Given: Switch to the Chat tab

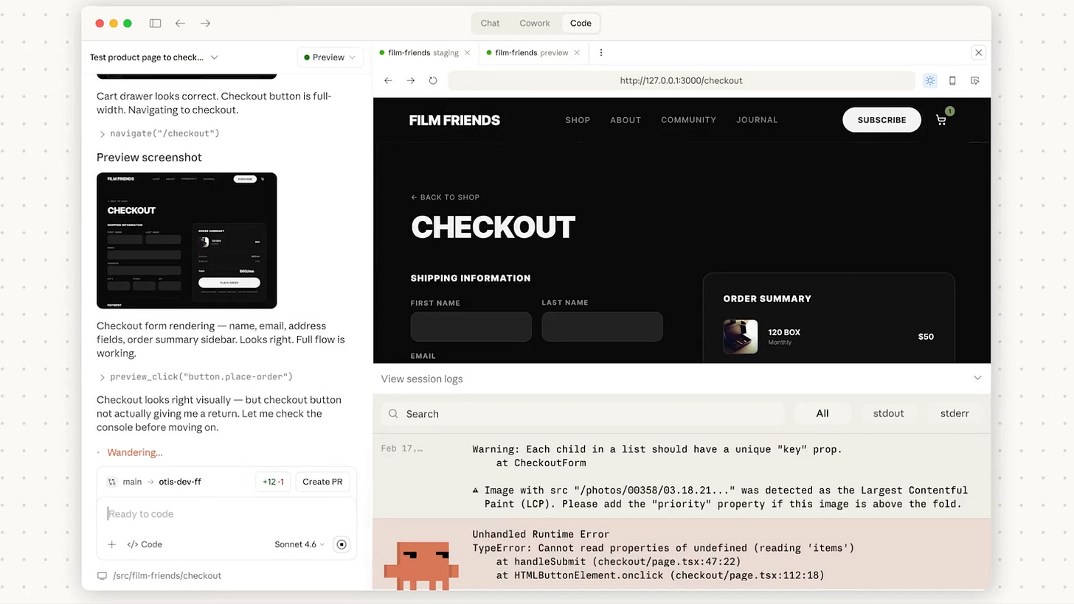Looking at the screenshot, I should (490, 24).
